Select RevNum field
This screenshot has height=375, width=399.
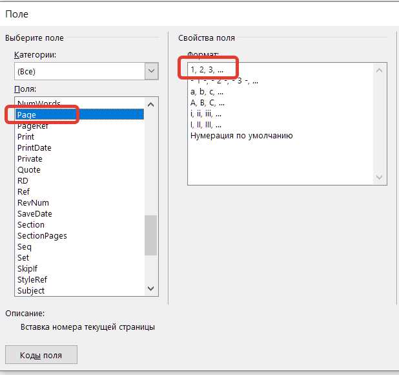[79, 203]
